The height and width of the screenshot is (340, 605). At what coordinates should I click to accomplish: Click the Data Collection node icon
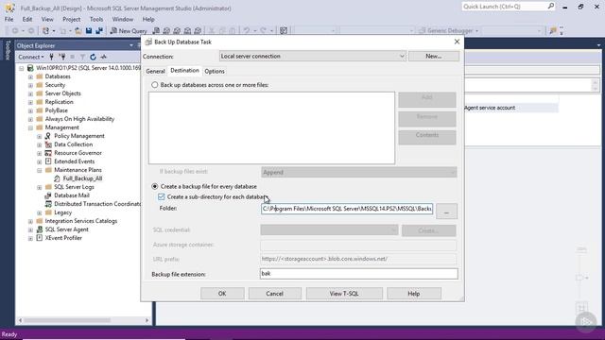coord(48,144)
